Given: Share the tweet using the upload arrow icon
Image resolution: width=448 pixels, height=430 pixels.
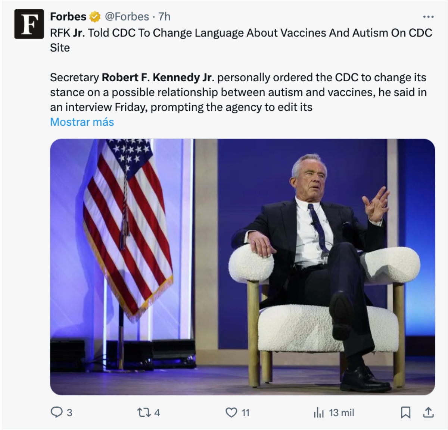Looking at the screenshot, I should tap(428, 412).
